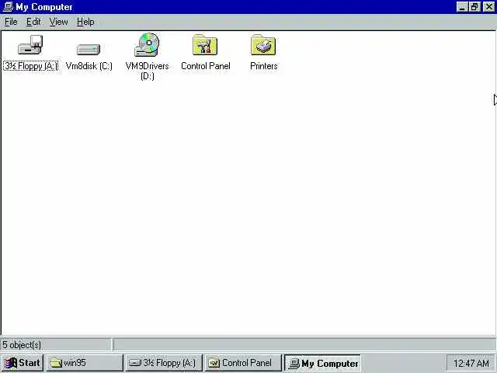This screenshot has height=373, width=497.
Task: Click the Printers label text
Action: [264, 66]
